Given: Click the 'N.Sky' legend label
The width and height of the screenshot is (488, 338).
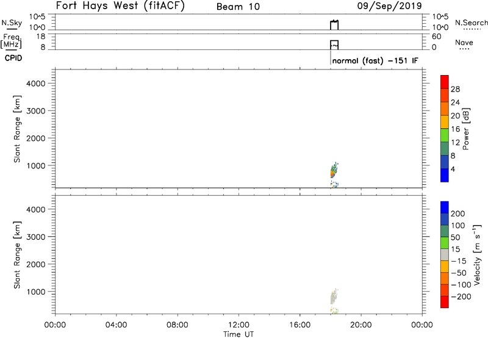Looking at the screenshot, I should [x=12, y=23].
